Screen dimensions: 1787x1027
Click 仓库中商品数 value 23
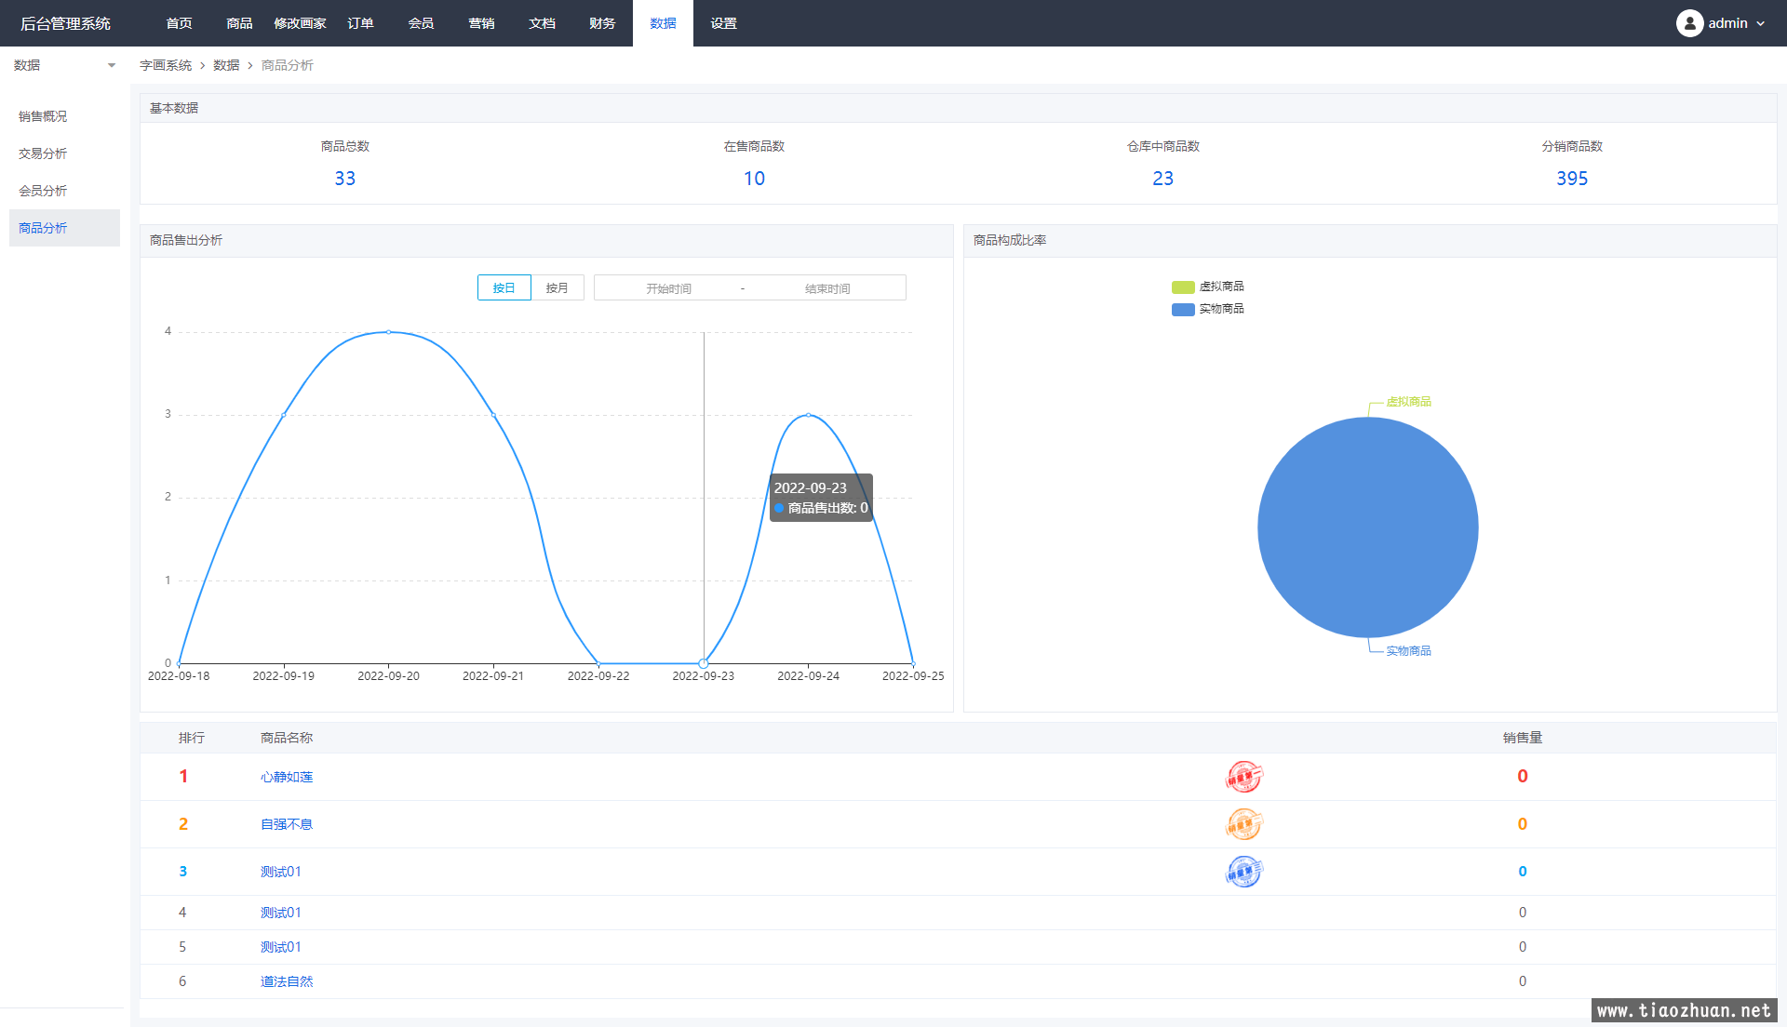1163,179
